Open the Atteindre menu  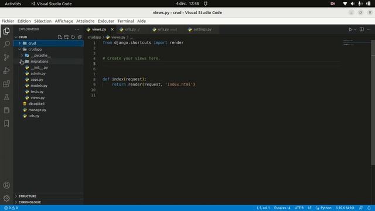click(85, 21)
